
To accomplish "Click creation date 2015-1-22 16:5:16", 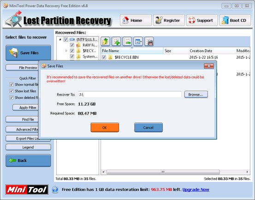I will tap(204, 57).
